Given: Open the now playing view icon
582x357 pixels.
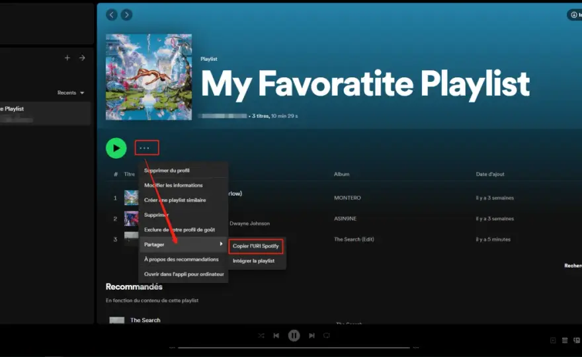Looking at the screenshot, I should pos(553,340).
